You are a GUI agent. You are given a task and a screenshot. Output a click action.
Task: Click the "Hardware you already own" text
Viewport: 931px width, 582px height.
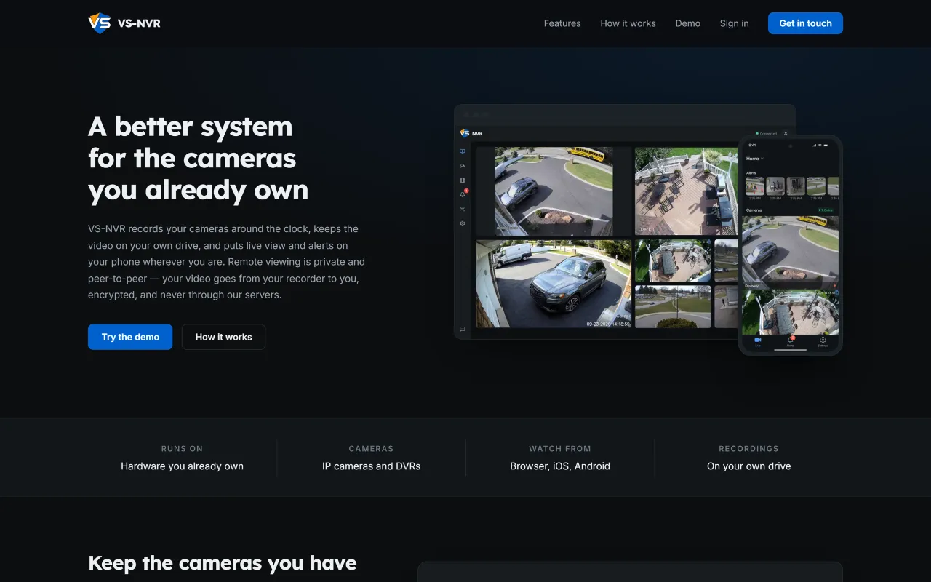pyautogui.click(x=182, y=466)
